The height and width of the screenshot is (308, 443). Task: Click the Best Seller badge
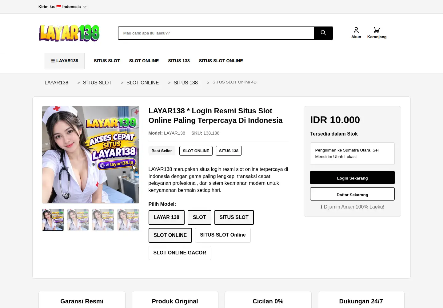click(x=162, y=151)
